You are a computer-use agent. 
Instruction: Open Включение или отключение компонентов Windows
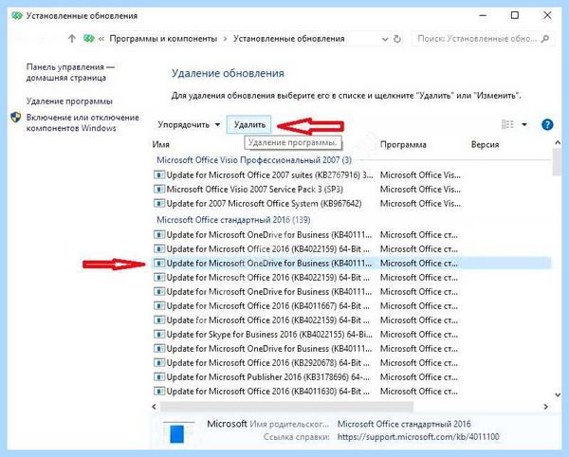83,122
